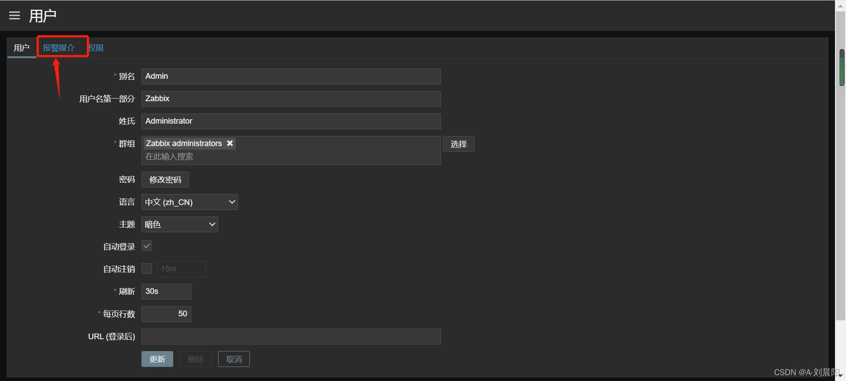This screenshot has width=846, height=381.
Task: Switch to the 报警媒介 tab
Action: (59, 48)
